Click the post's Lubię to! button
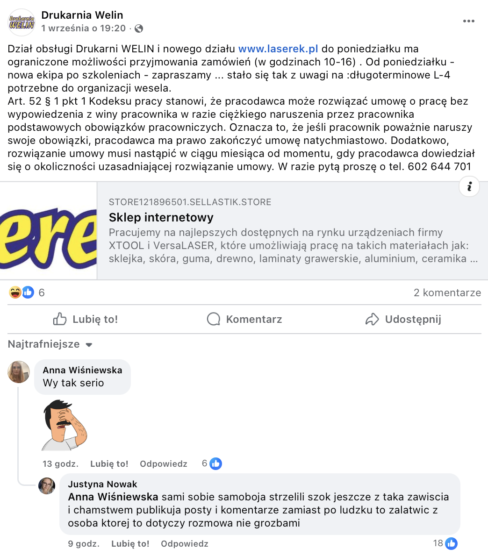The image size is (488, 556). click(x=86, y=319)
